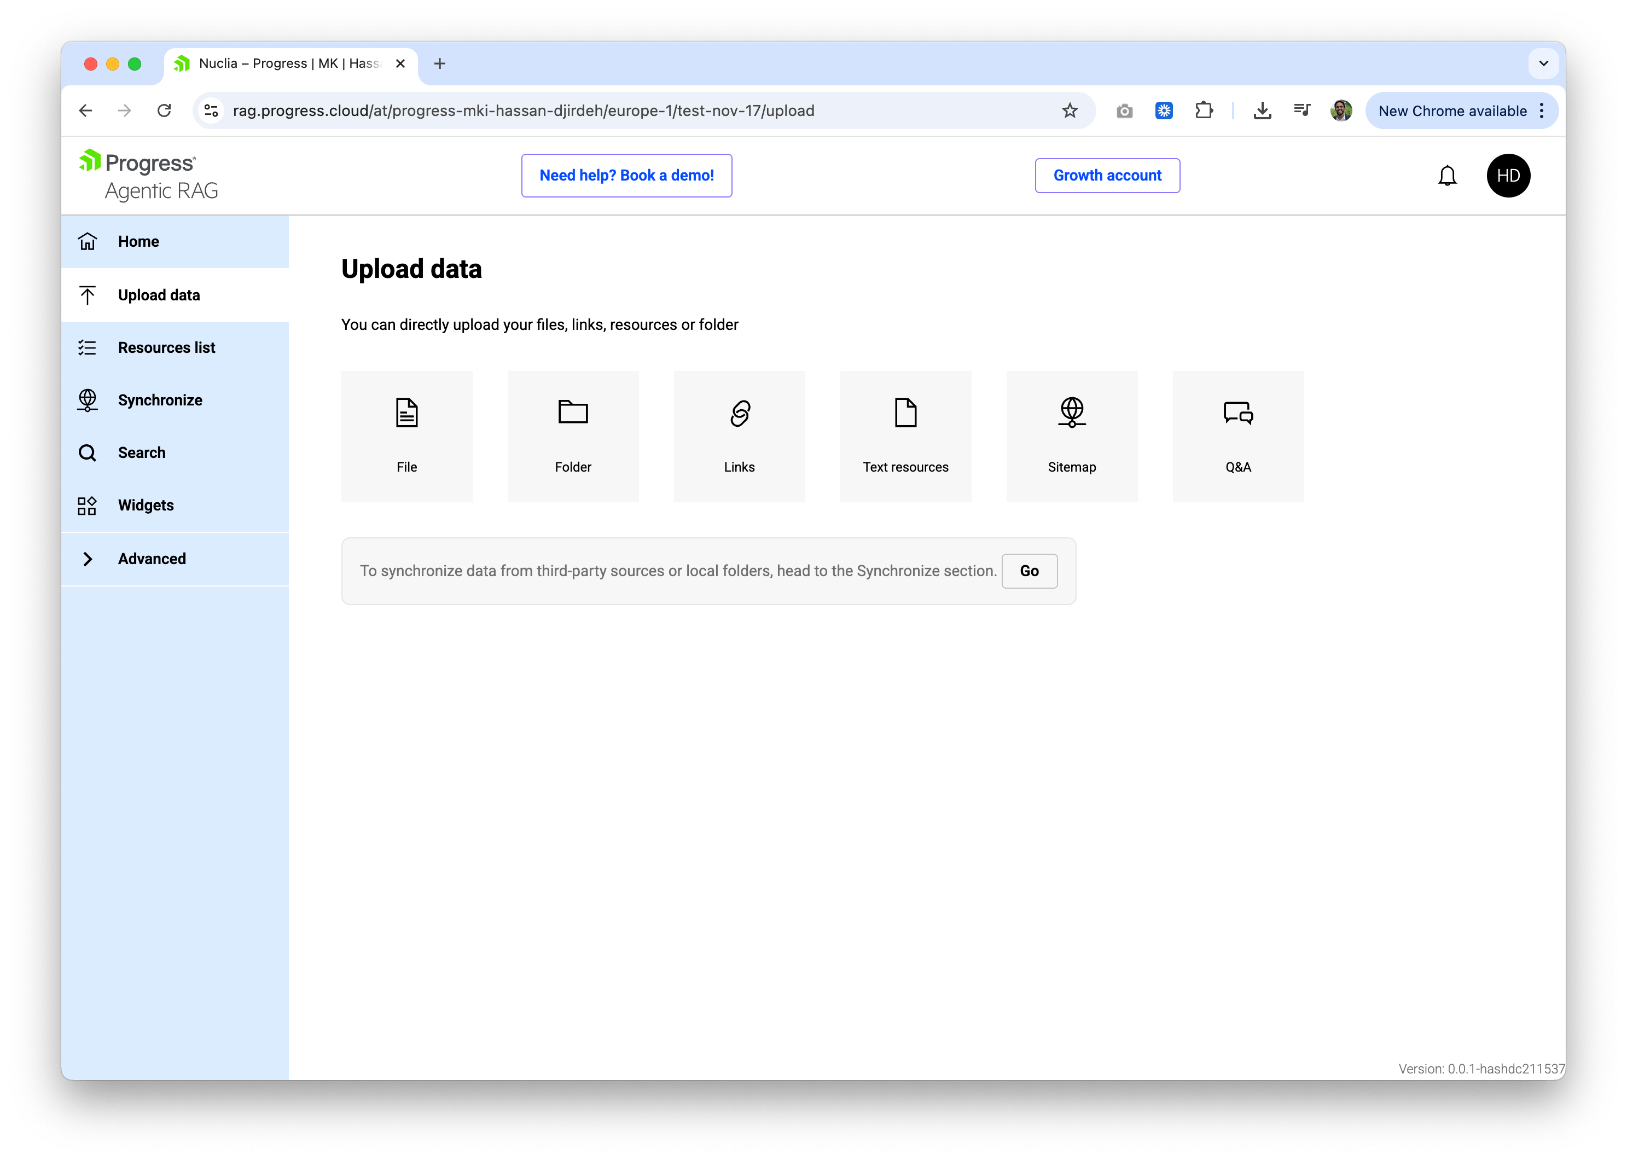Open the Links upload option
Image resolution: width=1627 pixels, height=1161 pixels.
(x=739, y=436)
